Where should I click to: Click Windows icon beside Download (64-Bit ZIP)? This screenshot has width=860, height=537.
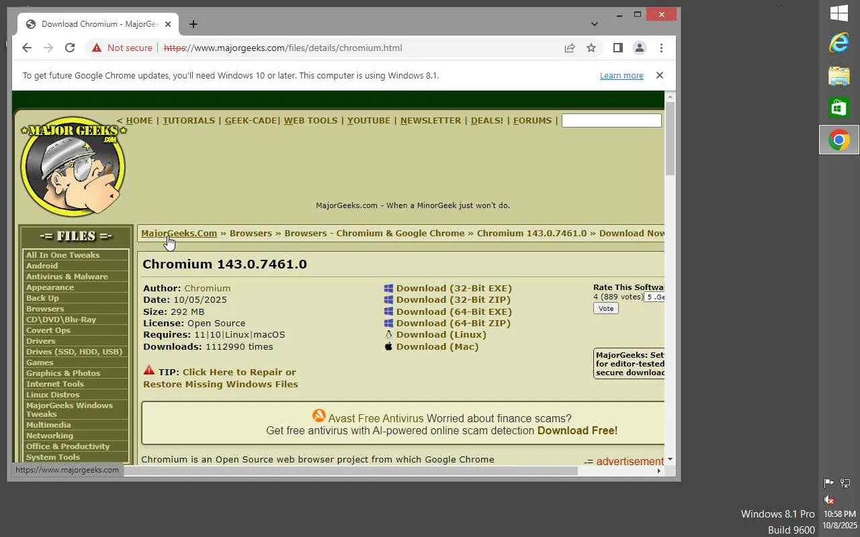pos(388,323)
